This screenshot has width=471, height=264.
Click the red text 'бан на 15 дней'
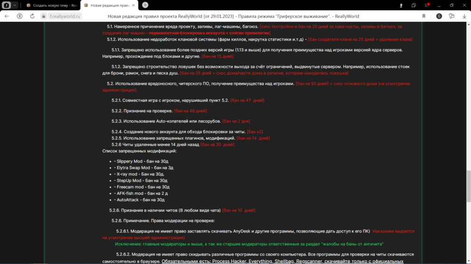(218, 56)
